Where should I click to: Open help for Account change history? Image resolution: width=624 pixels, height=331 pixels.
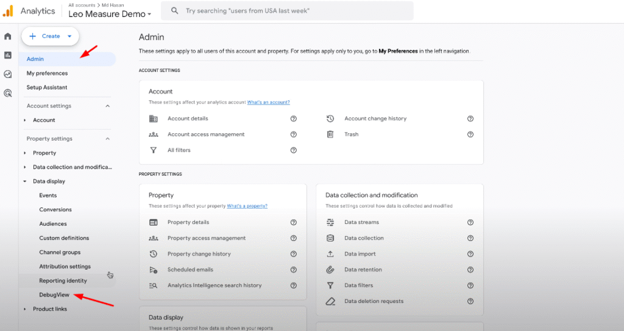click(x=470, y=119)
